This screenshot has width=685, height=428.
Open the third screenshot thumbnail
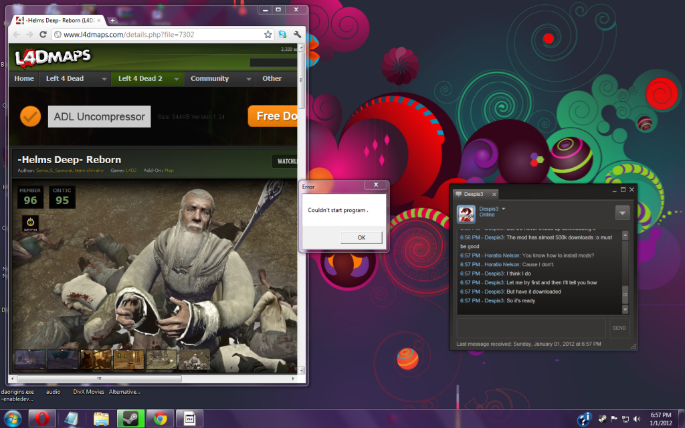coord(96,360)
